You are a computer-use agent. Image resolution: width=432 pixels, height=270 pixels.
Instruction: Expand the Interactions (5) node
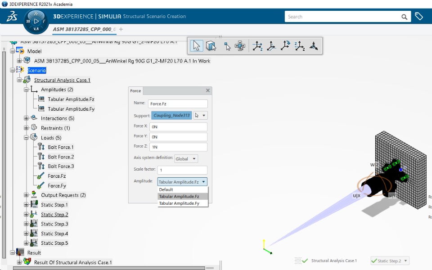(x=26, y=118)
